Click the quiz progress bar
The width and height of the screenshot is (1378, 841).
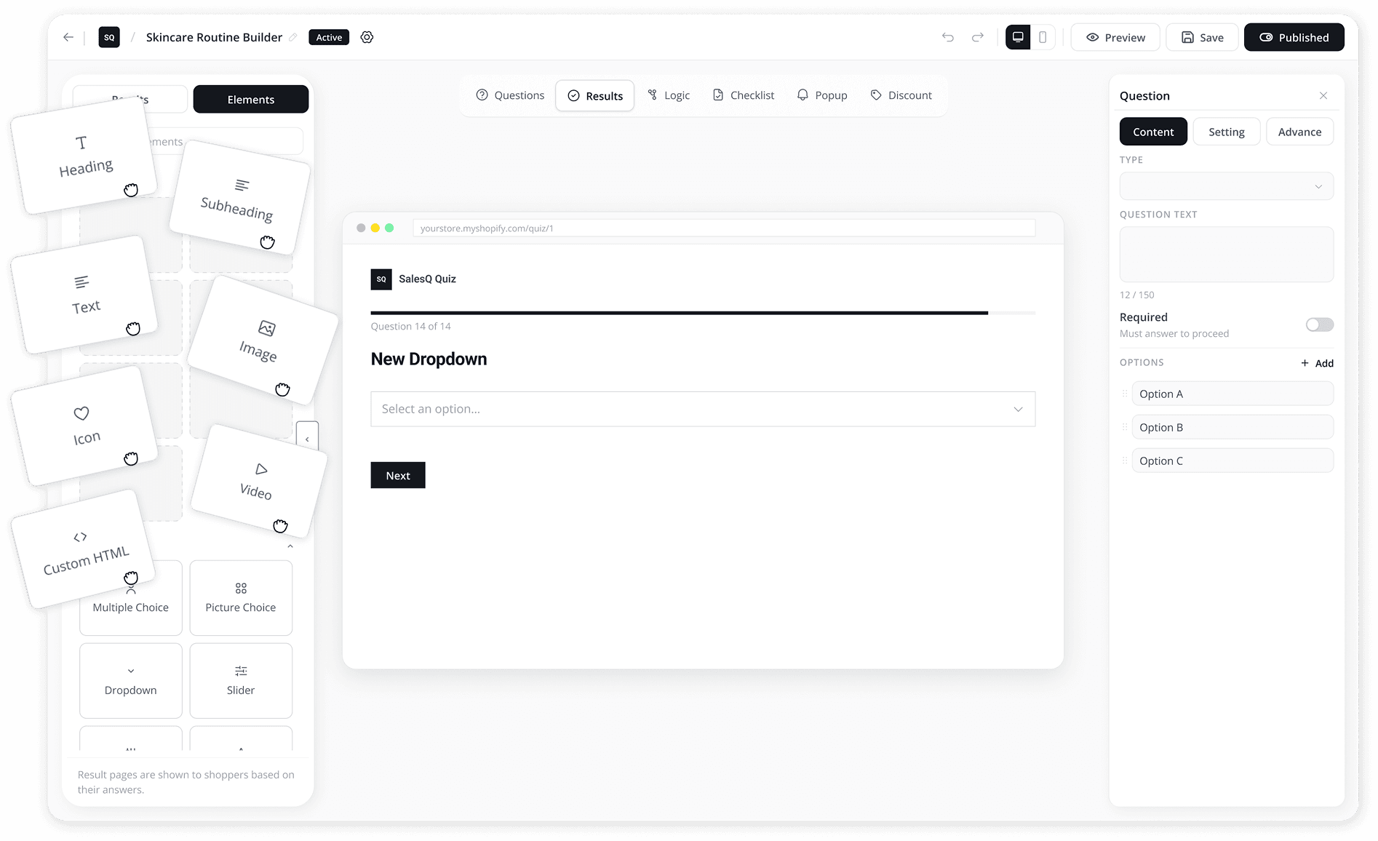click(x=703, y=313)
